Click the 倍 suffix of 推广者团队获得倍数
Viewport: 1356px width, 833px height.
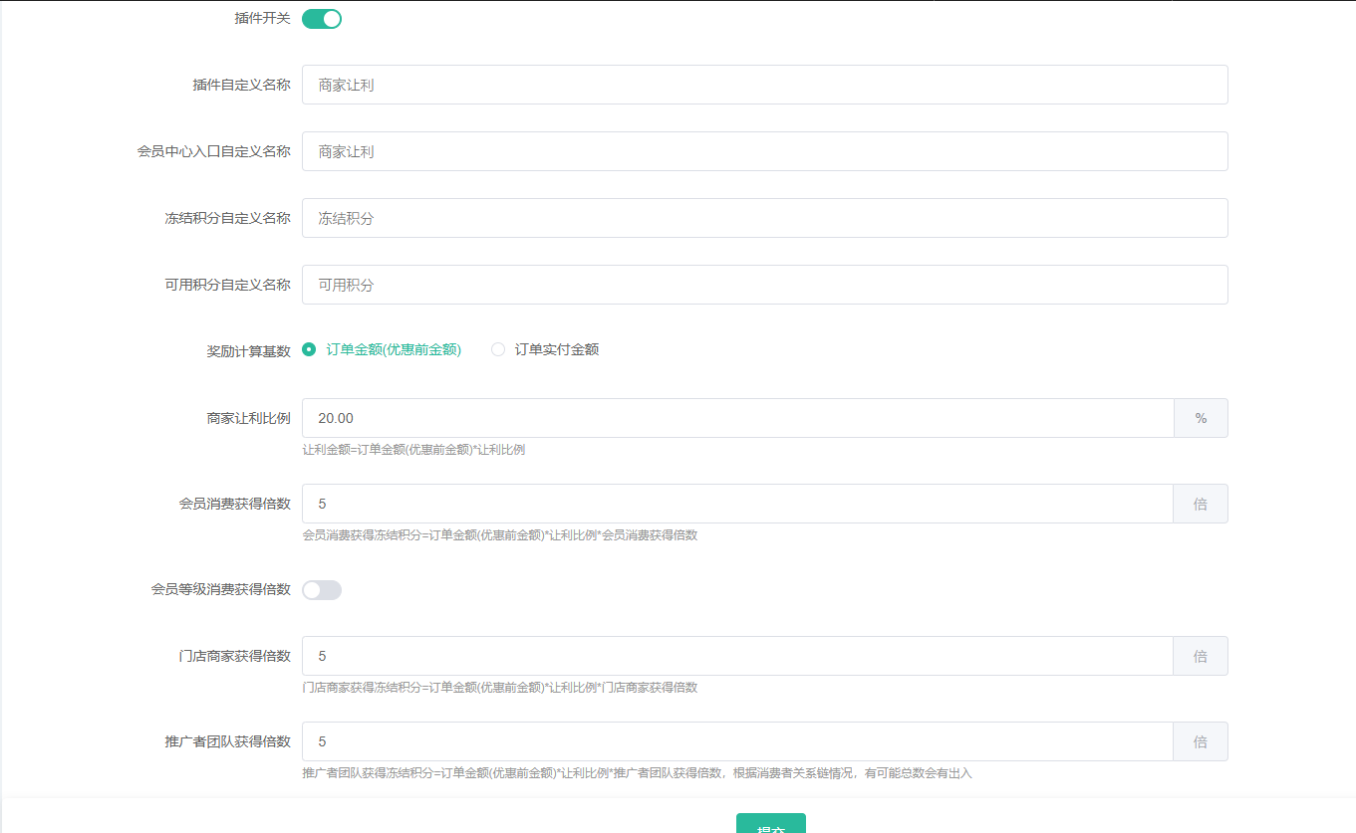pos(1201,742)
